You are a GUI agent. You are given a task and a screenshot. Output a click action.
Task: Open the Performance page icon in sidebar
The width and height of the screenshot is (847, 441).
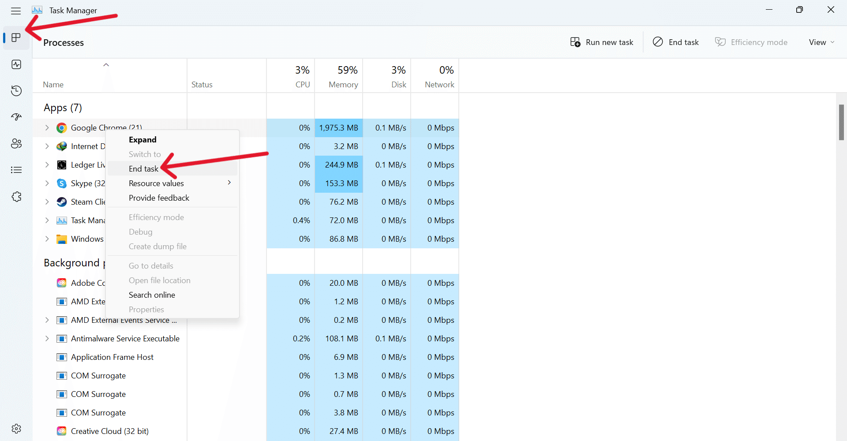pyautogui.click(x=16, y=64)
